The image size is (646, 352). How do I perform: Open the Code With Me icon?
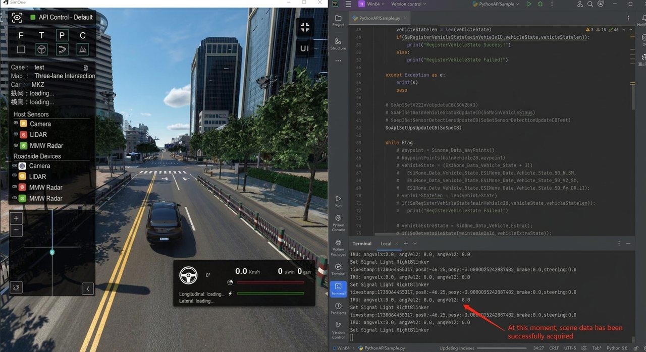pyautogui.click(x=579, y=4)
